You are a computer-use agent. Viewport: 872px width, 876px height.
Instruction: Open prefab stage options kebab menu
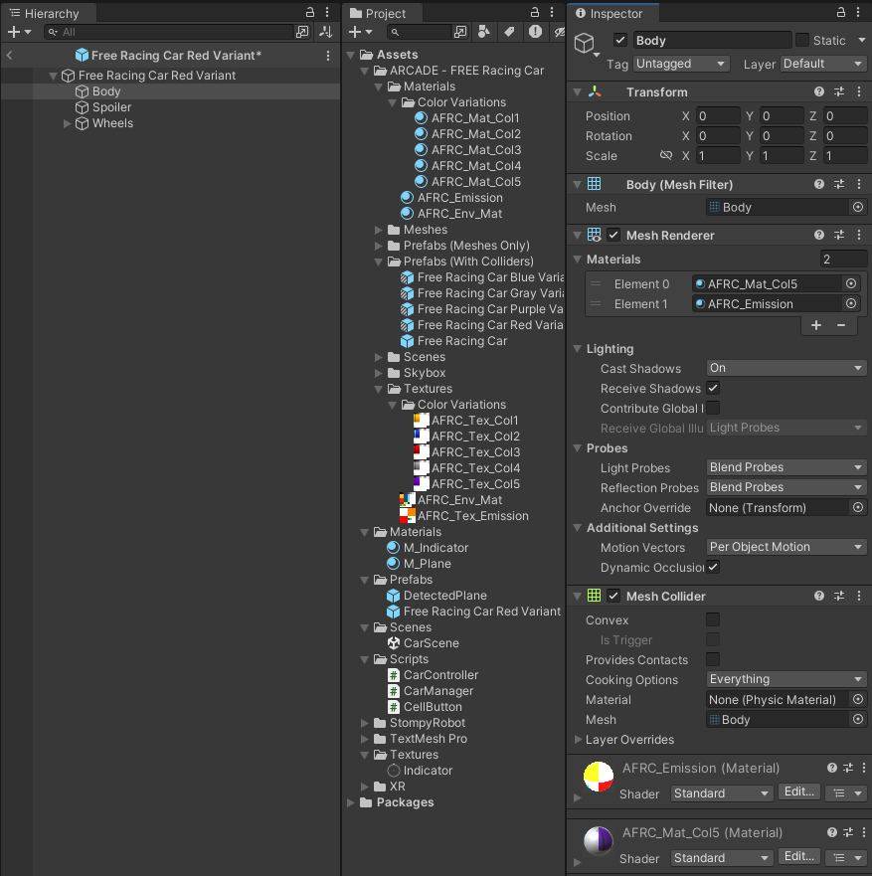tap(328, 56)
